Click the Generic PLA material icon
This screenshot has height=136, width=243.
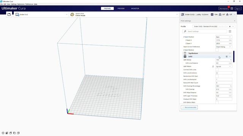coord(72,14)
